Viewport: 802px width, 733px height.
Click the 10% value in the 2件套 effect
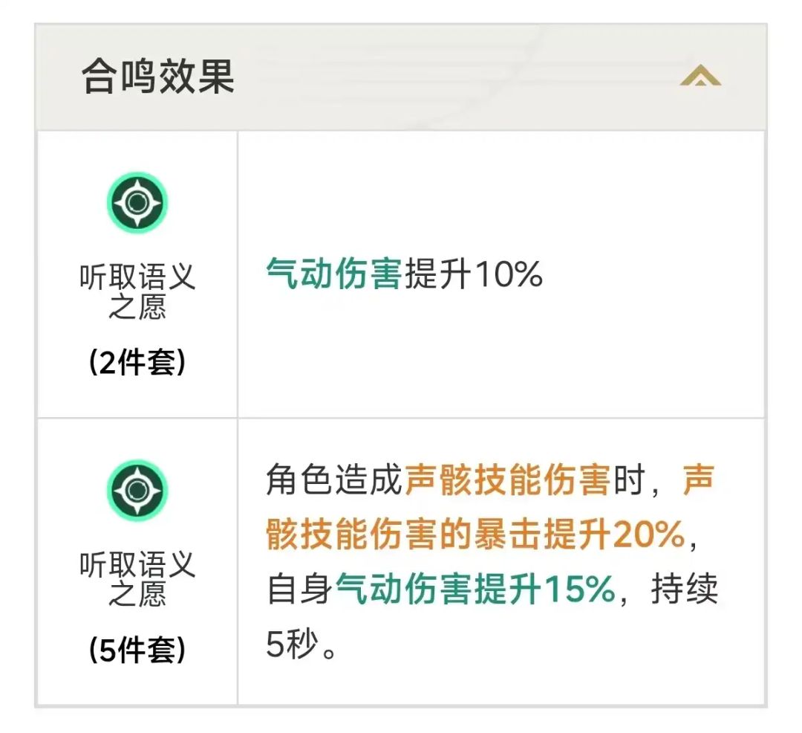[509, 275]
